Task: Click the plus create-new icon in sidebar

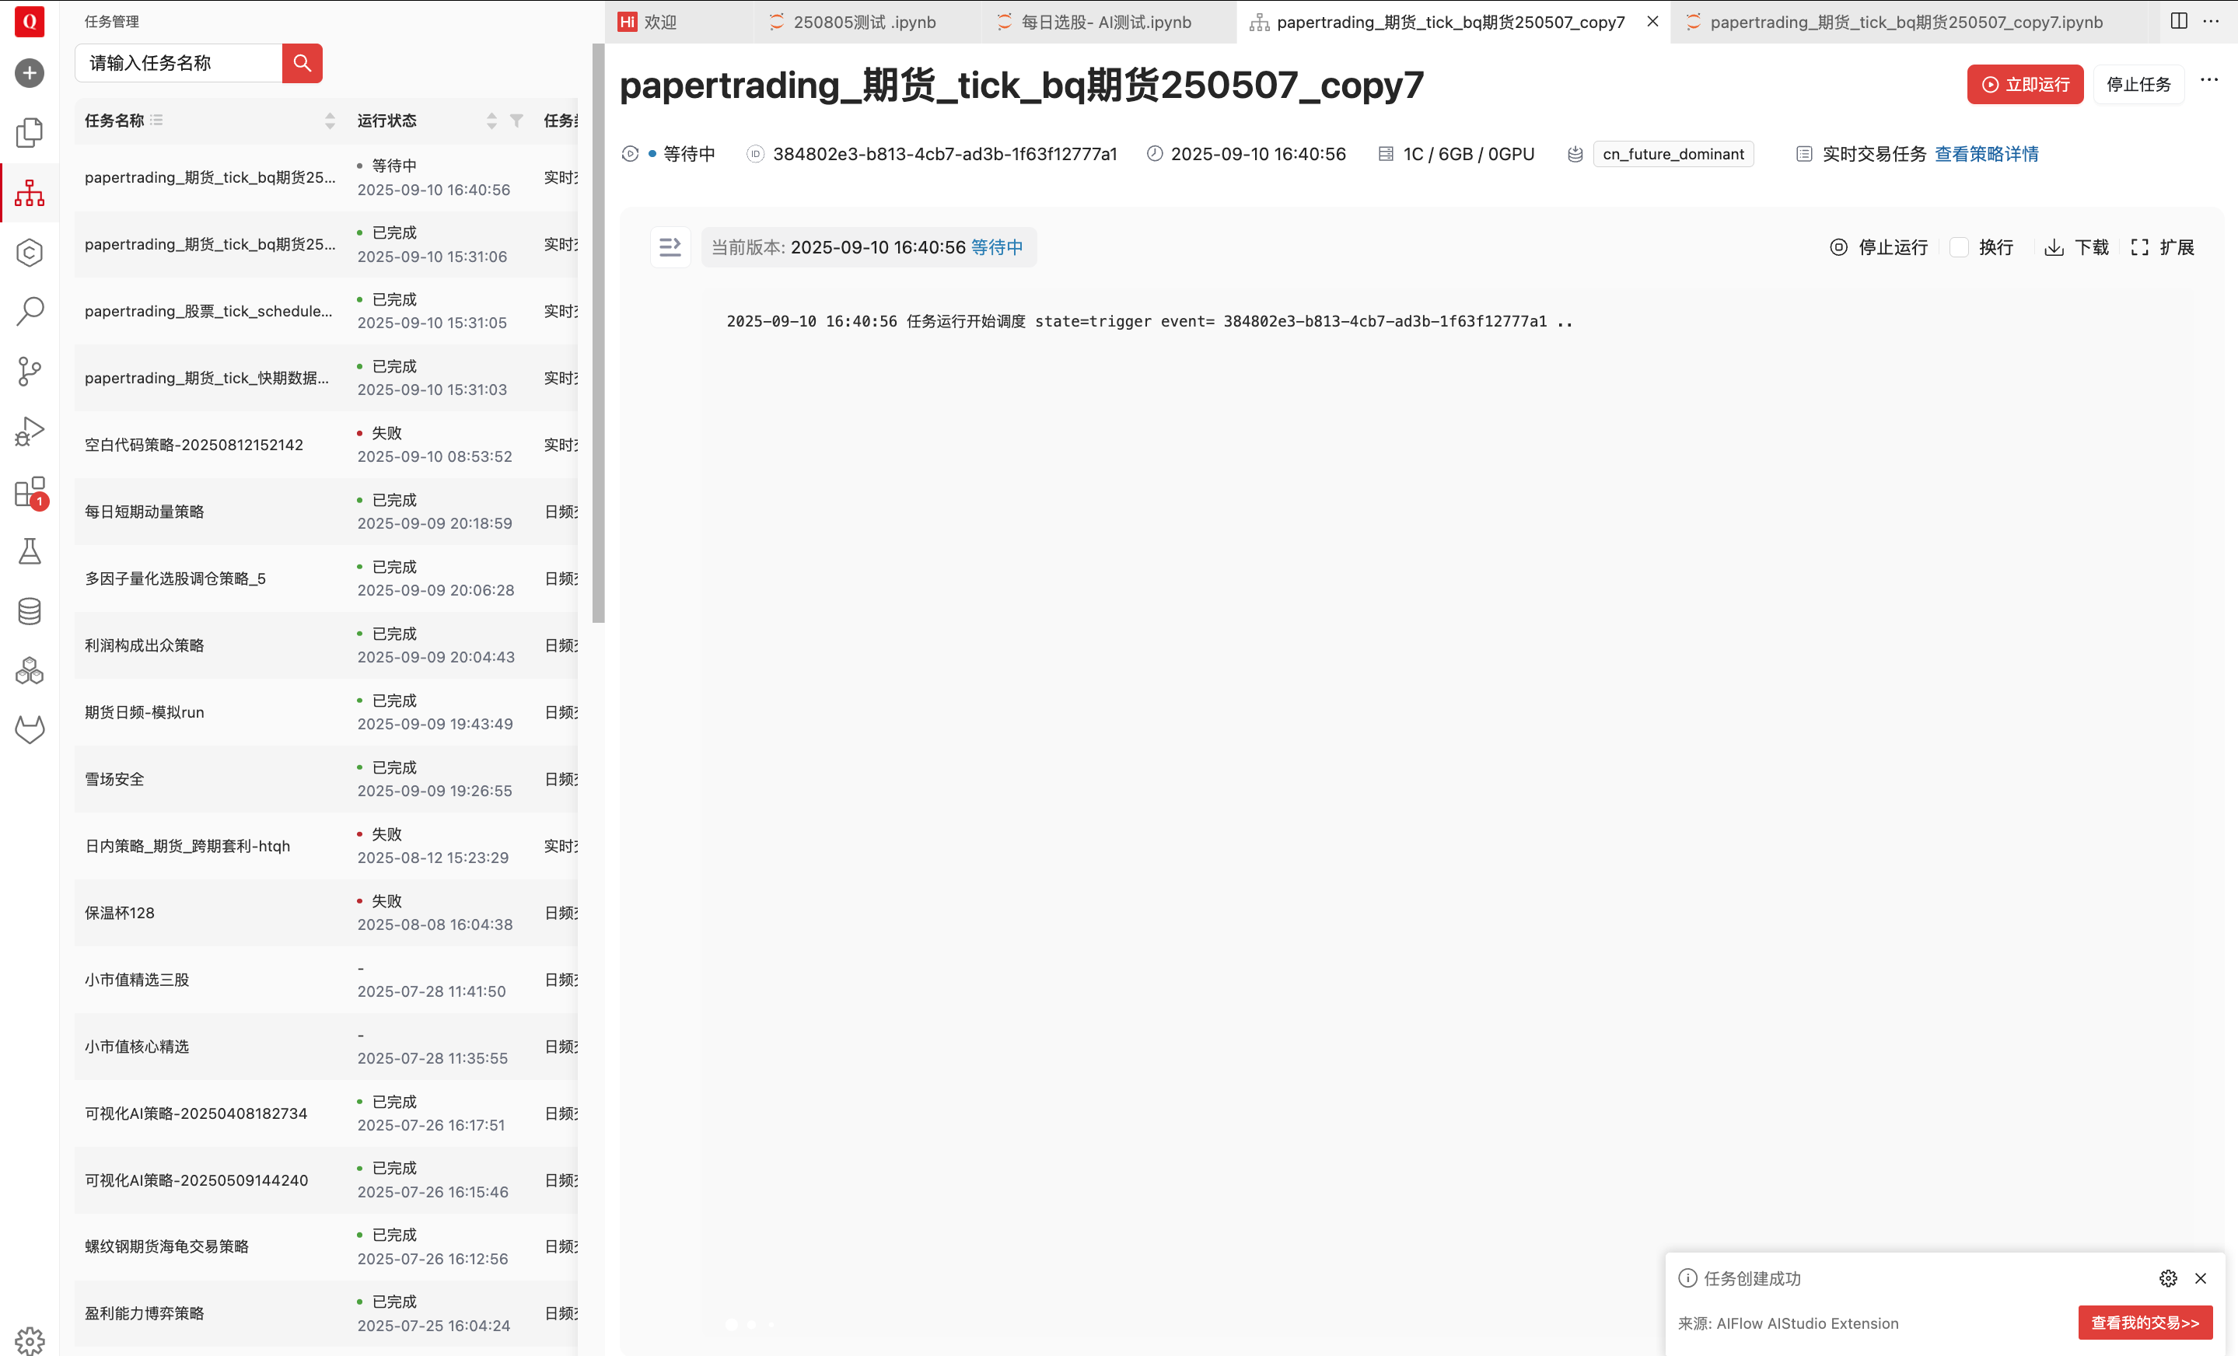Action: click(29, 72)
